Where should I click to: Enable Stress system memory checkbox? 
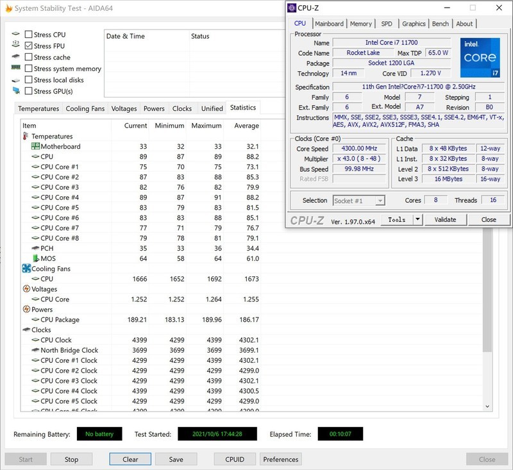point(28,69)
